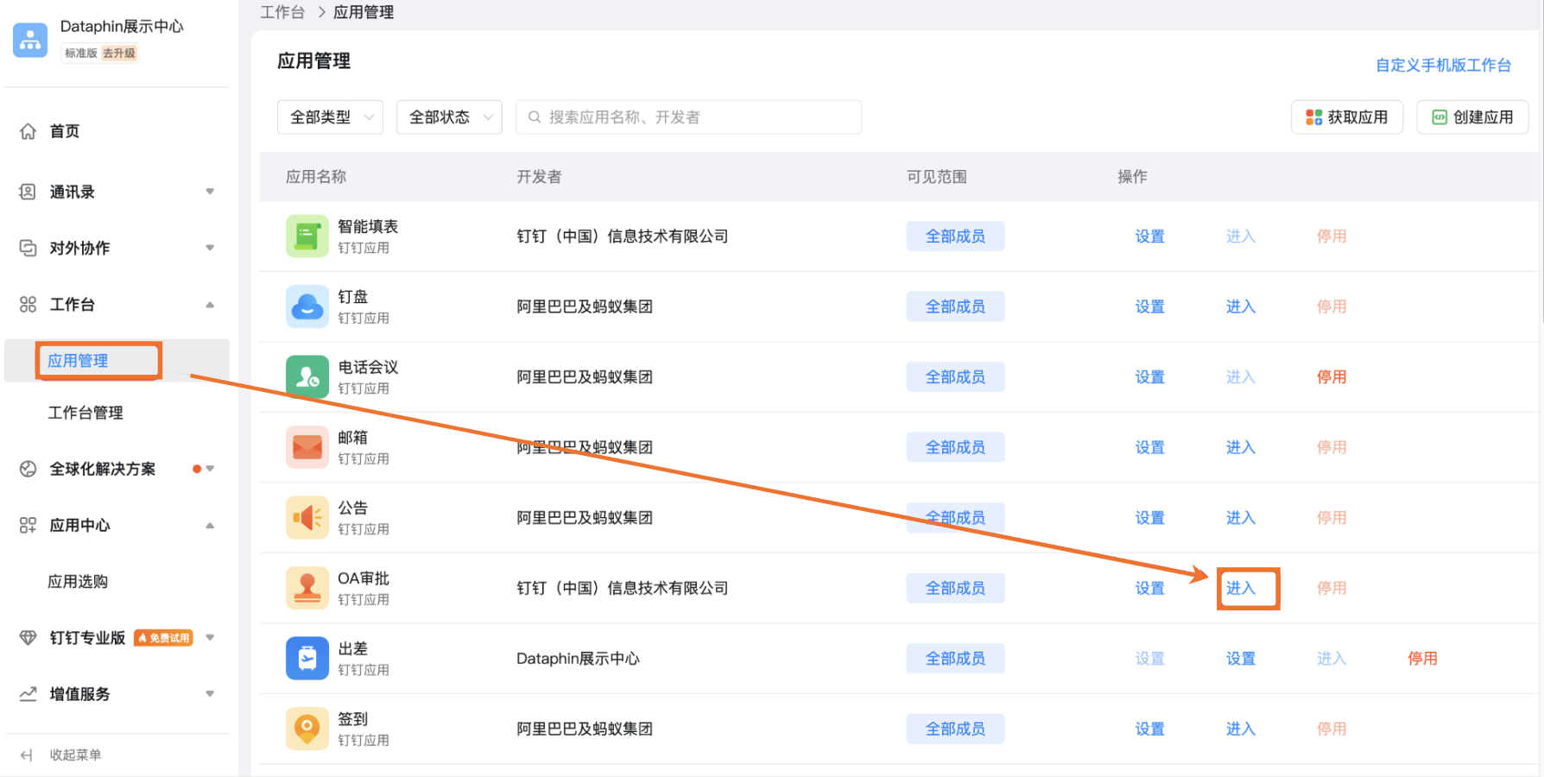1544x777 pixels.
Task: Click the 公告 megaphone app icon
Action: [x=307, y=518]
